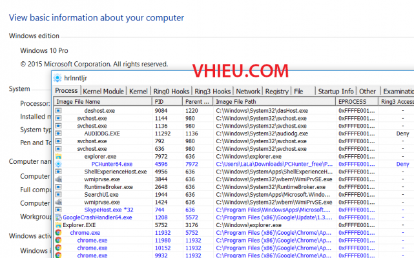The height and width of the screenshot is (258, 414).
Task: Click the AUDIODG.EXE process icon
Action: (58, 134)
